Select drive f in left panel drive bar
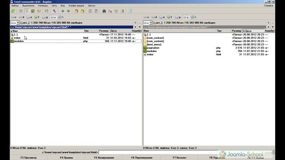The width and height of the screenshot is (285, 160). [37, 17]
